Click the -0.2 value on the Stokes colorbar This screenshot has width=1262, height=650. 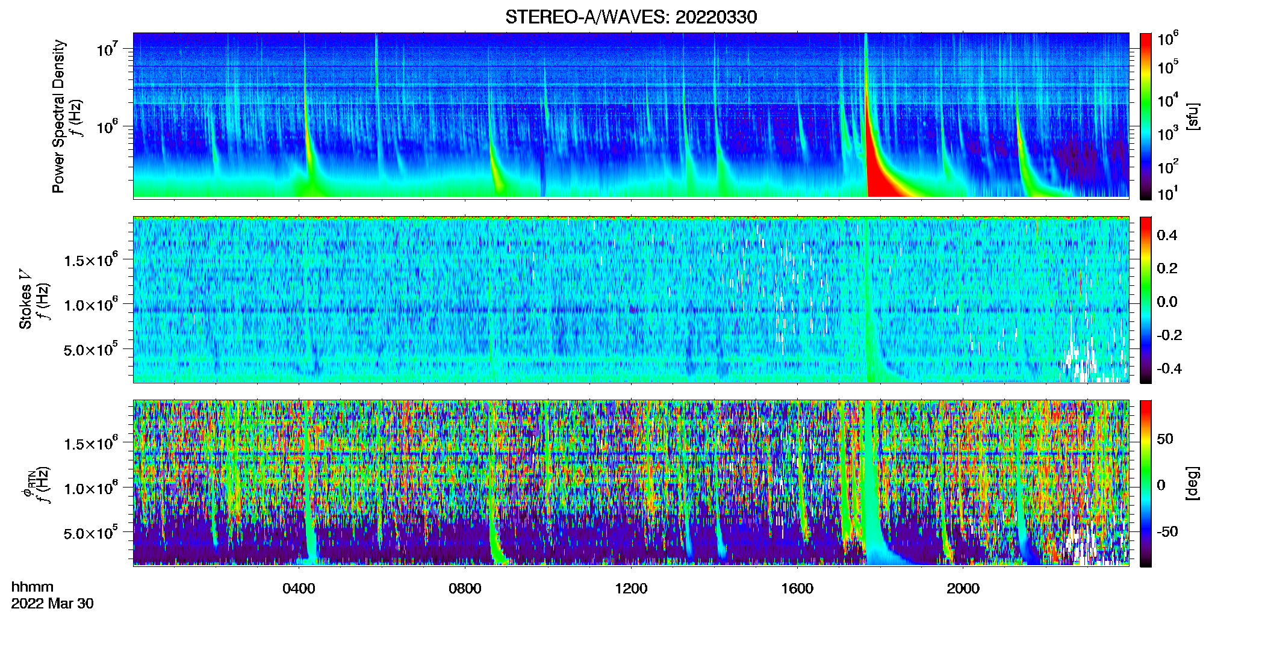point(1169,335)
